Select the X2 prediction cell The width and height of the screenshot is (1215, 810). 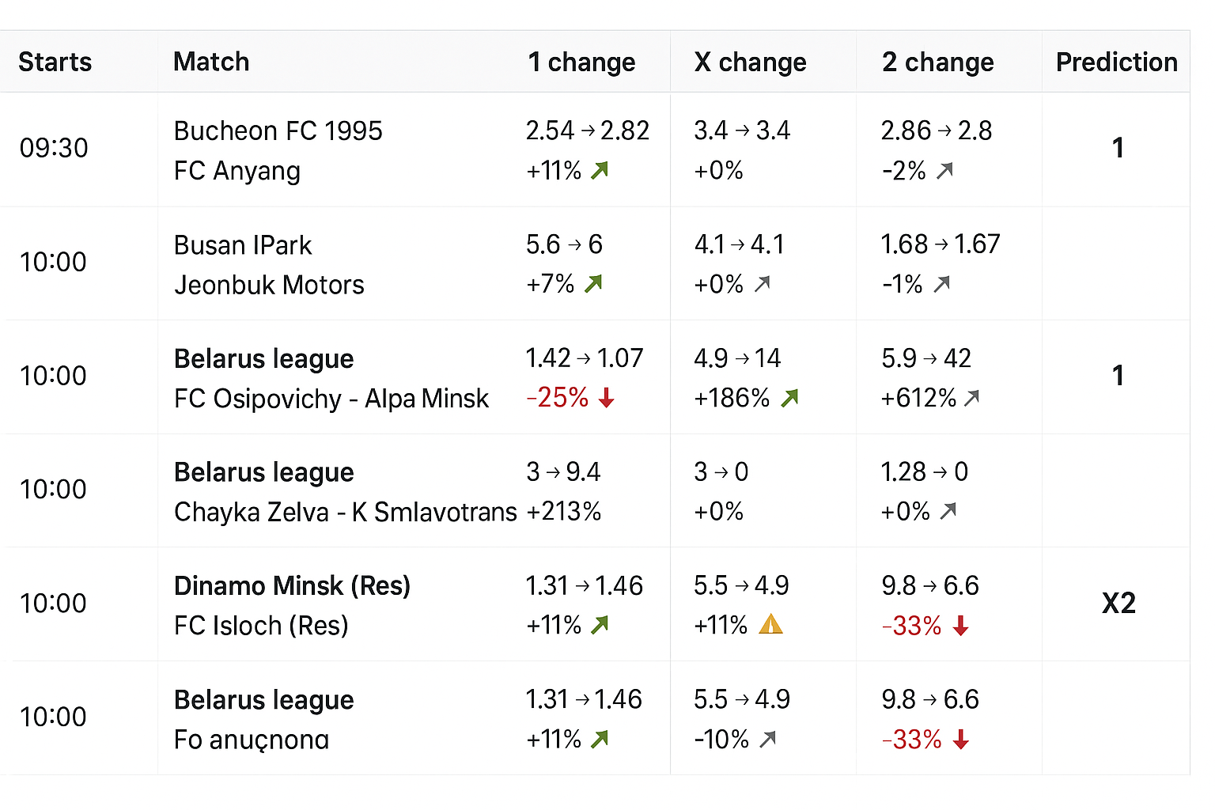click(1118, 604)
